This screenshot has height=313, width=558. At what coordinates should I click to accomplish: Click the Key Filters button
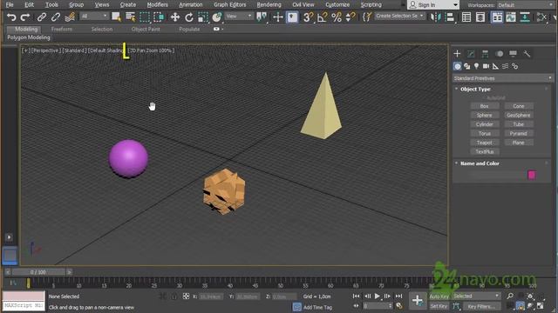click(x=481, y=306)
